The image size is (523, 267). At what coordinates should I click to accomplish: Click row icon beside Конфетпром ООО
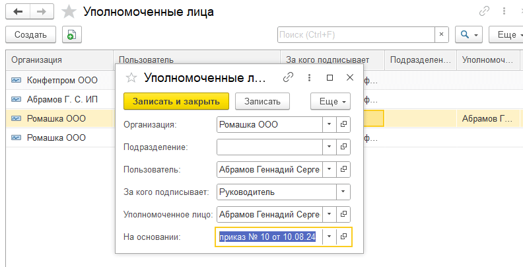coord(16,80)
